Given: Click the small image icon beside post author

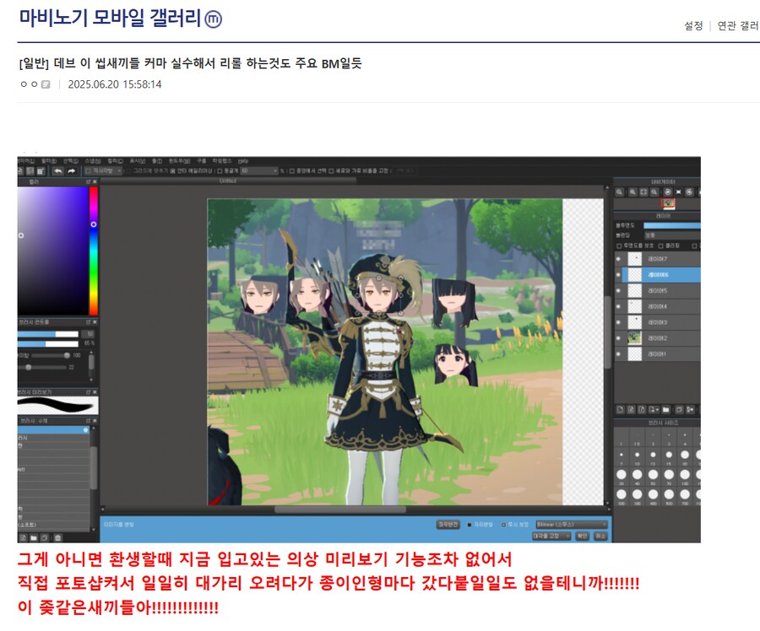Looking at the screenshot, I should coord(46,84).
